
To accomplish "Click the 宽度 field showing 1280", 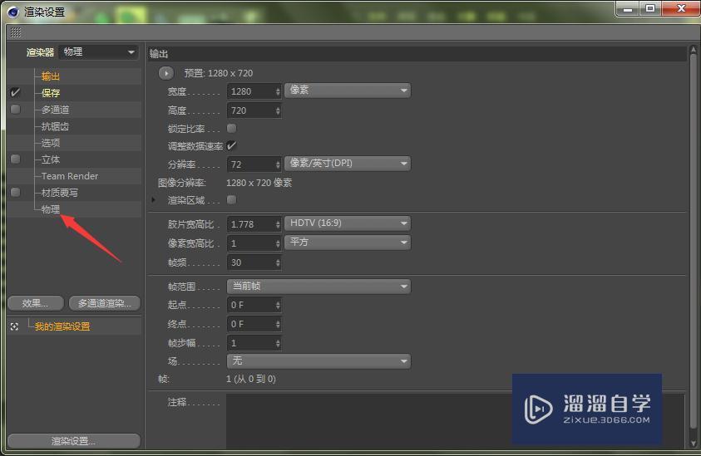I will coord(250,91).
